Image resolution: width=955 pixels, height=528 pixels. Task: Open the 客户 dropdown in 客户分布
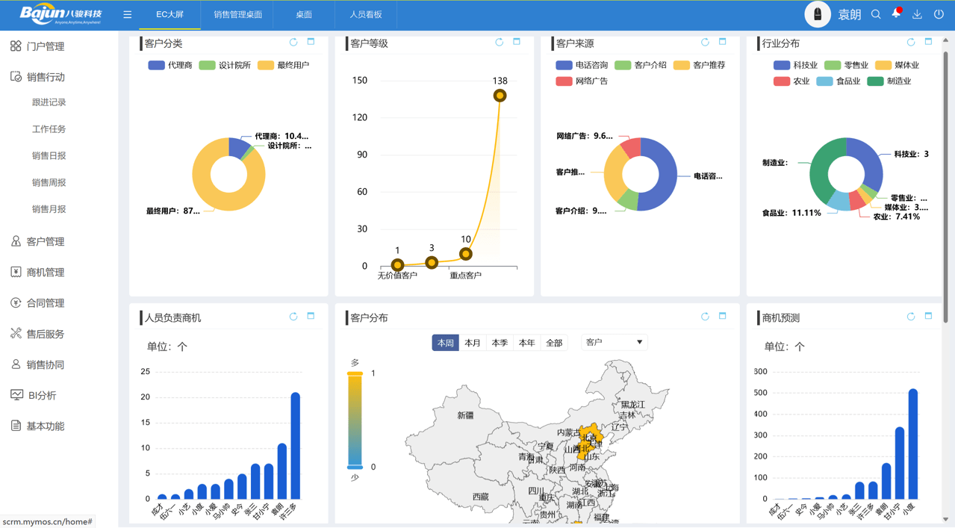click(x=614, y=342)
